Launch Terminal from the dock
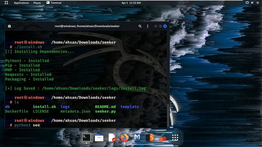The image size is (262, 147). click(x=86, y=138)
